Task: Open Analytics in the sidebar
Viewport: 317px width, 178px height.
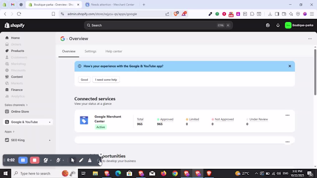Action: click(18, 96)
